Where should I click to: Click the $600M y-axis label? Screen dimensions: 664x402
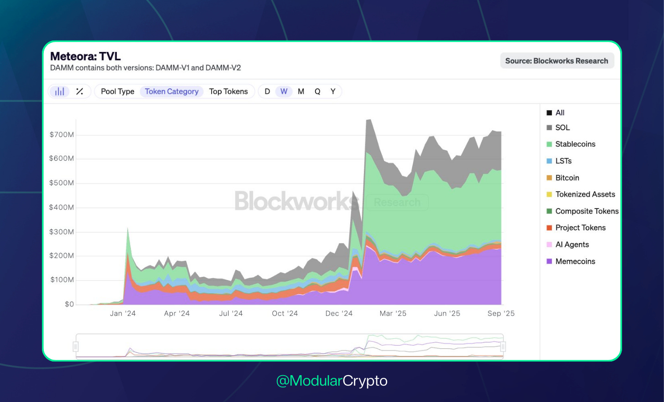[x=62, y=158]
